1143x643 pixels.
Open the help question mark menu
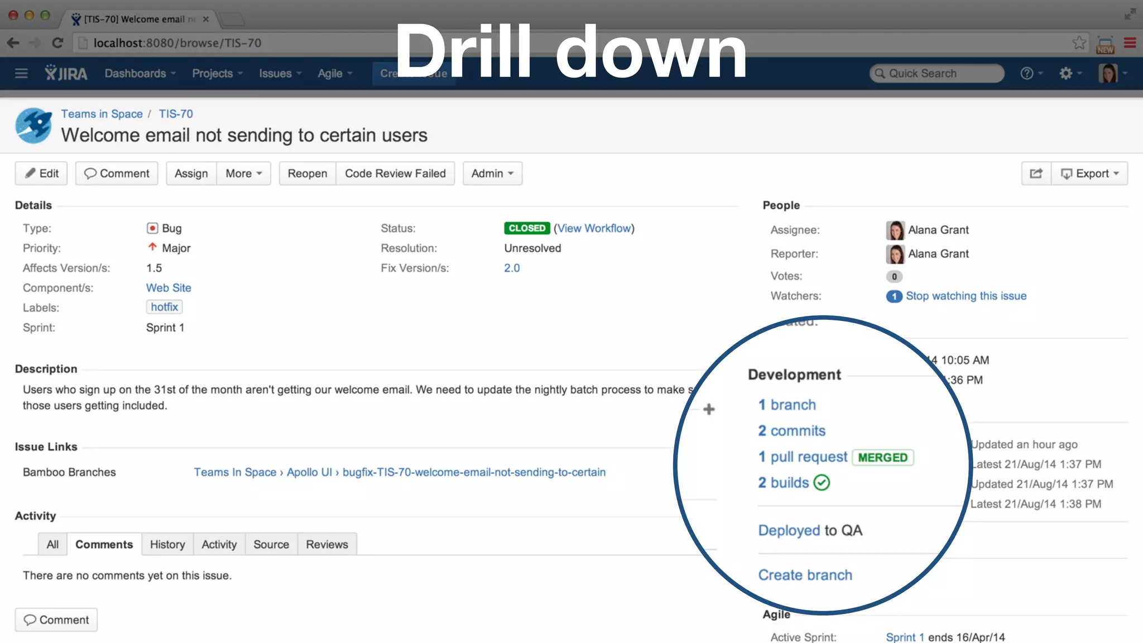pos(1031,73)
